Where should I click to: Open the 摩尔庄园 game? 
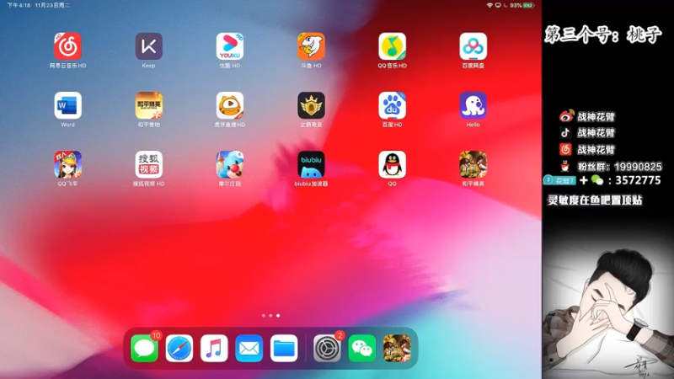point(230,164)
